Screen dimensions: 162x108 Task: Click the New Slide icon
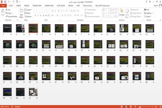pyautogui.click(x=21, y=11)
